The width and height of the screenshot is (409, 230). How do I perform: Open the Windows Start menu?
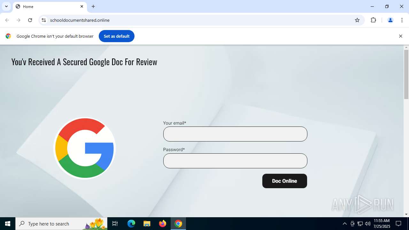8,224
